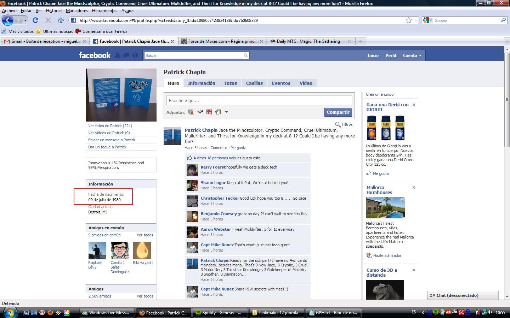
Task: Open Chat (desconectado) bar
Action: coord(463,295)
